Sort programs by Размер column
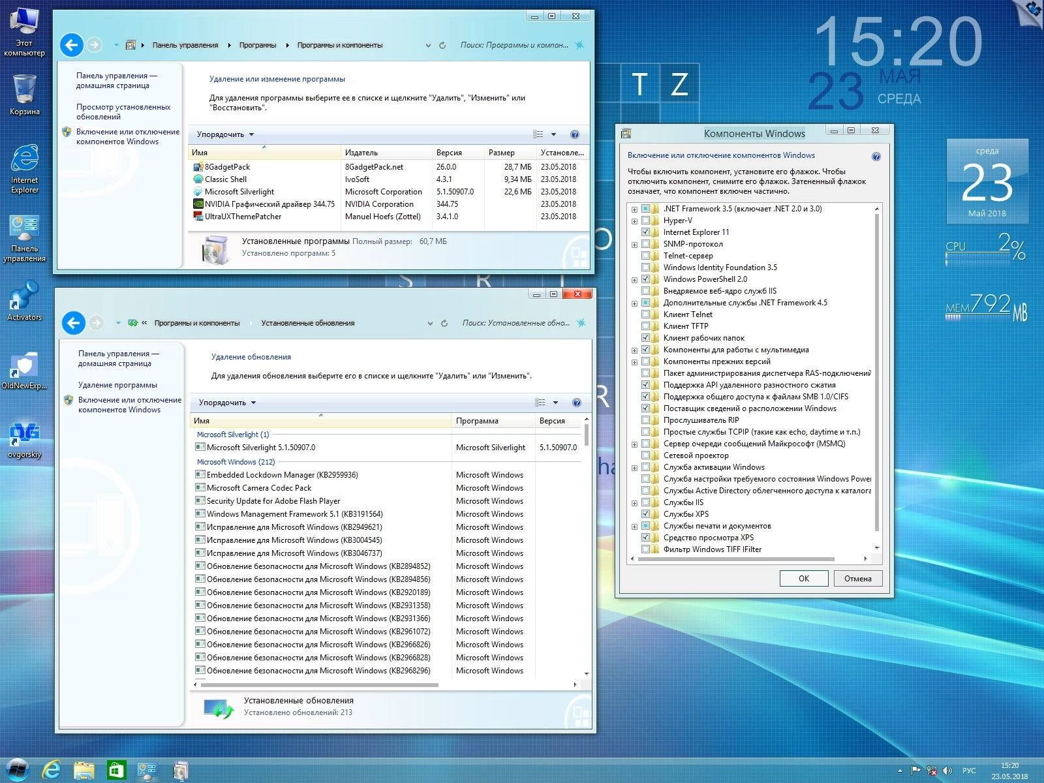1044x783 pixels. pos(510,153)
